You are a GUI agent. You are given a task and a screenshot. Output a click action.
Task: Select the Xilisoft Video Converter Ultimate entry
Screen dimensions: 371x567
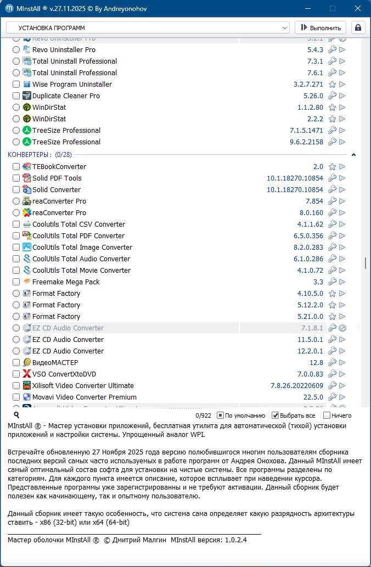click(83, 386)
